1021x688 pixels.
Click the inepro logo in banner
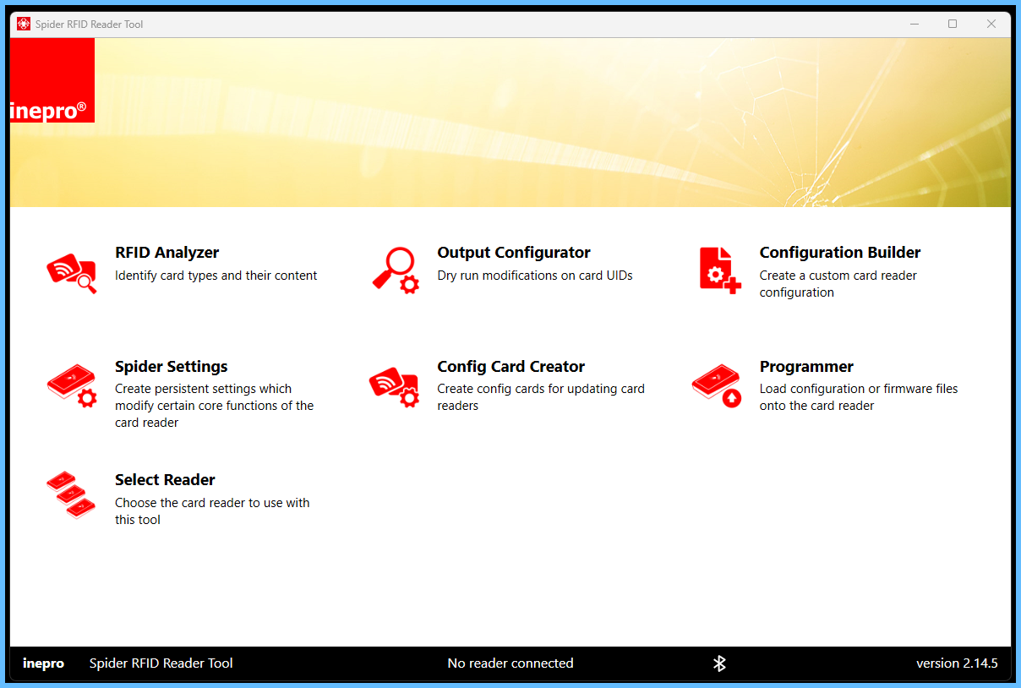pyautogui.click(x=52, y=80)
